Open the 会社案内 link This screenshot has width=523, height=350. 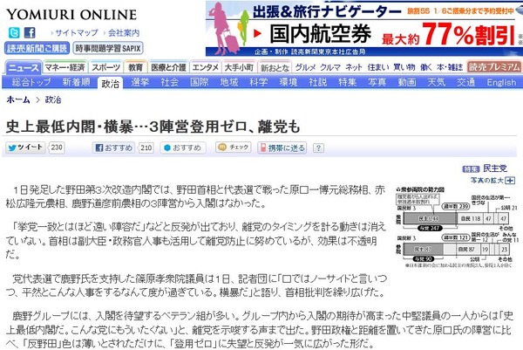(x=124, y=32)
